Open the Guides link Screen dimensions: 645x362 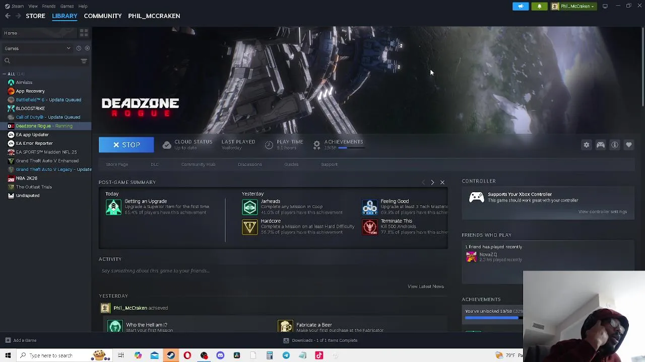coord(291,164)
